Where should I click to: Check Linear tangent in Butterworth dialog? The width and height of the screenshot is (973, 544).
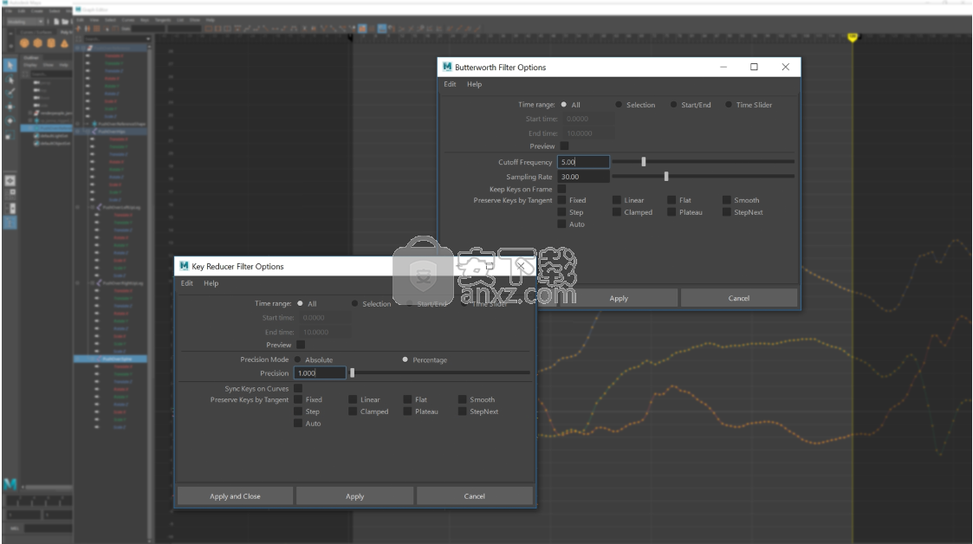[x=617, y=200]
